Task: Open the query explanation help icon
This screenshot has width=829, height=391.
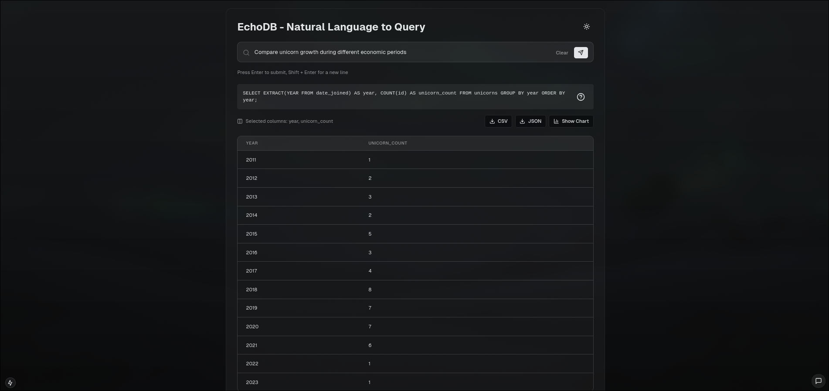Action: 581,97
